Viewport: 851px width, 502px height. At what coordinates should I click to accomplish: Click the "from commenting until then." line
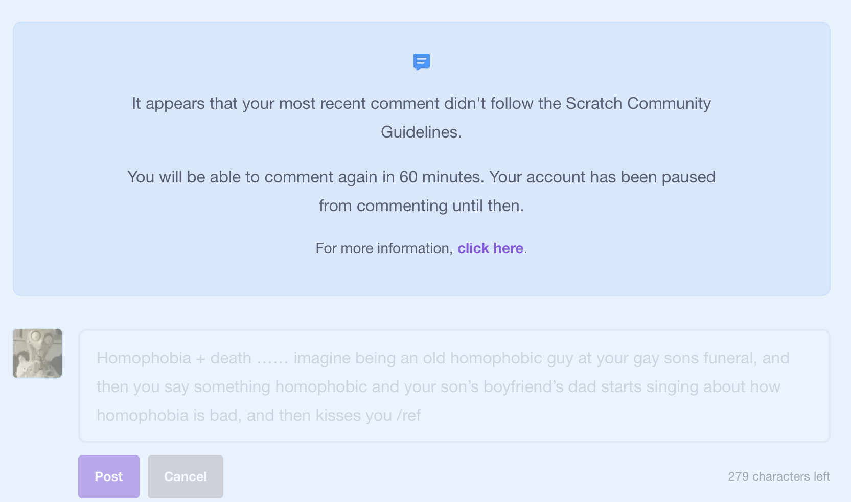[x=421, y=206]
